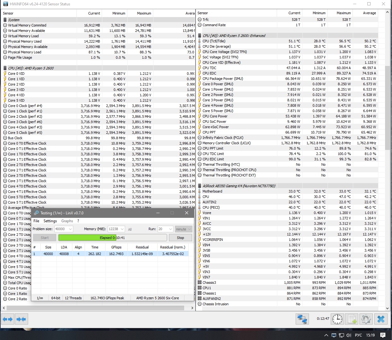
Task: Click the network tray icon
Action: coord(341,335)
